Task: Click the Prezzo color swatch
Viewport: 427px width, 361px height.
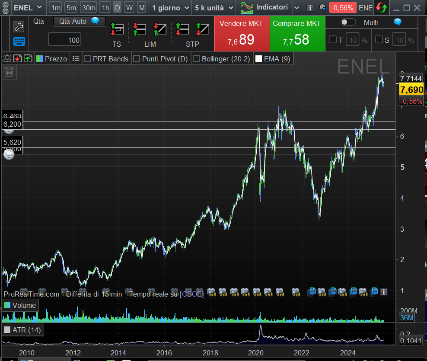Action: click(39, 58)
